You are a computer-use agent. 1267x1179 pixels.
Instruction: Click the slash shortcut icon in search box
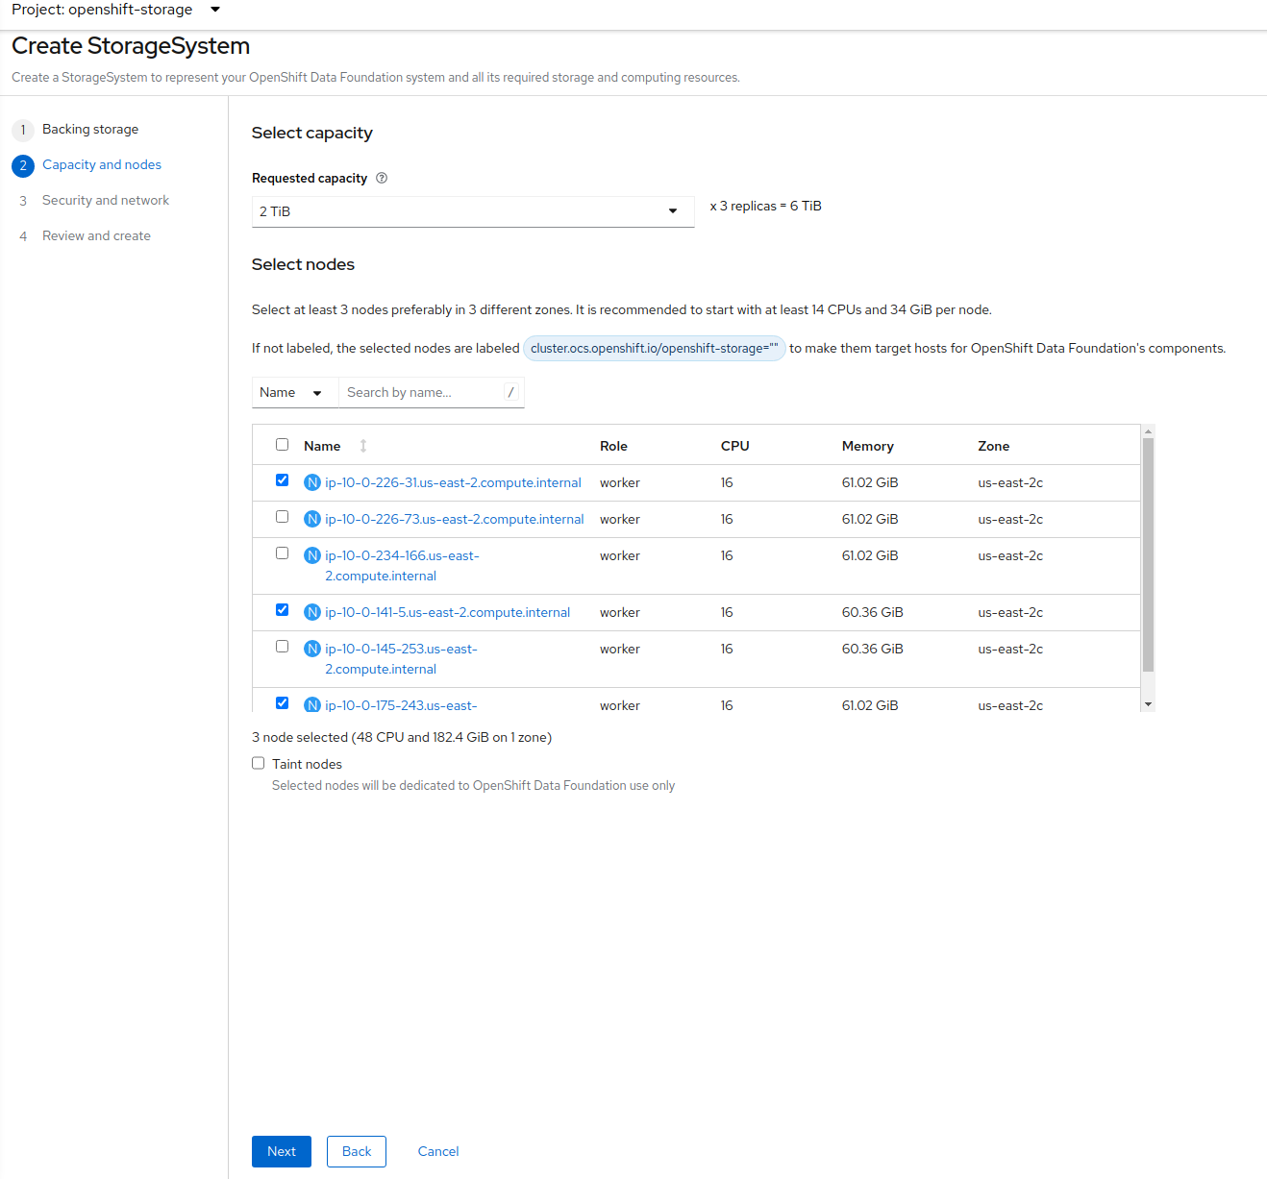point(510,392)
